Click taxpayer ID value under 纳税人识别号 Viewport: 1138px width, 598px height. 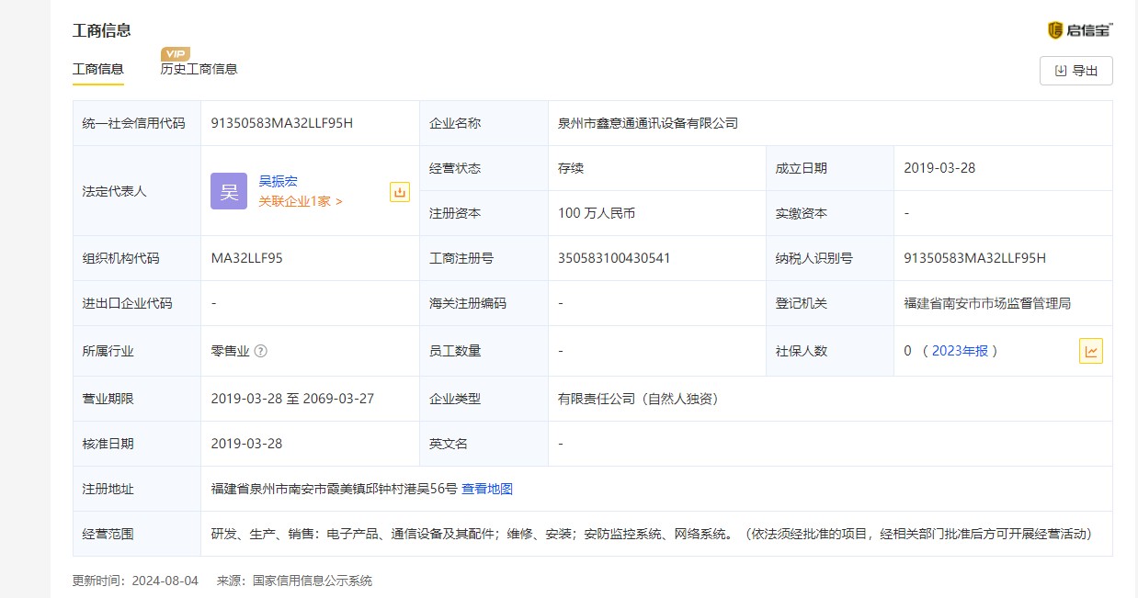[975, 258]
